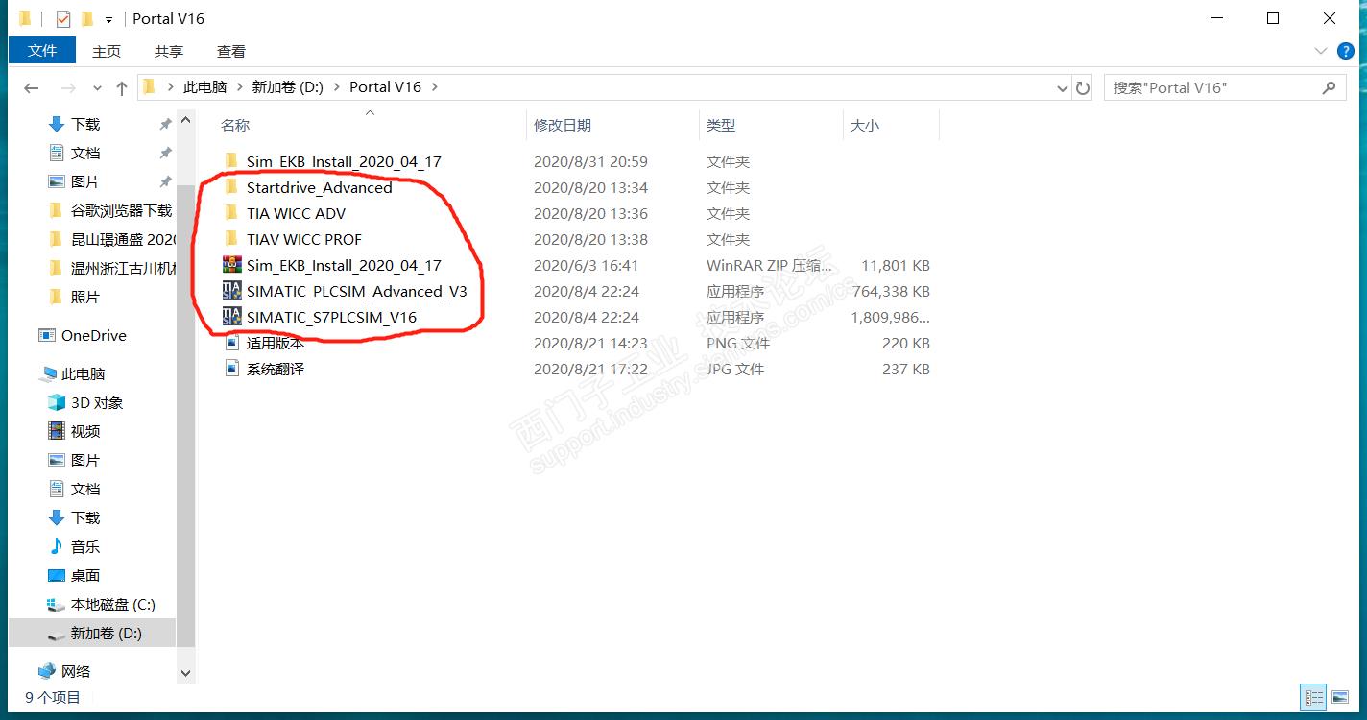This screenshot has height=720, width=1367.
Task: Select the file name TIA WICC ADV
Action: point(296,213)
